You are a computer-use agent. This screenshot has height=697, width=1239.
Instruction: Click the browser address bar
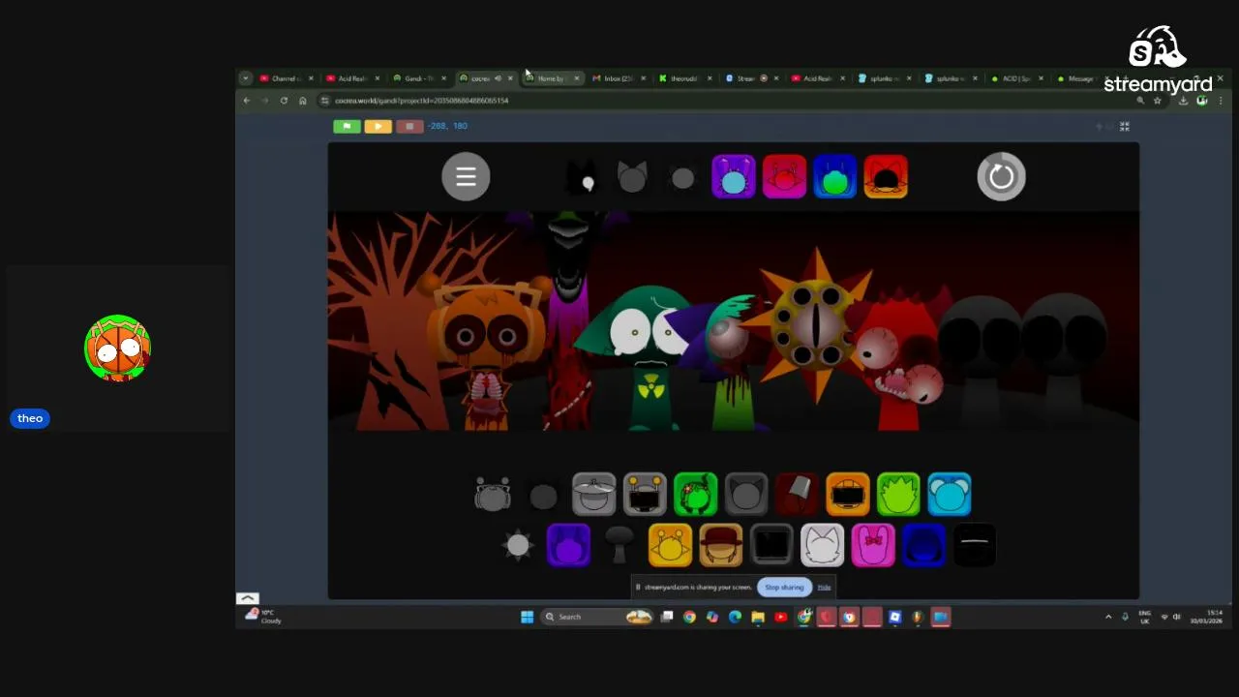(726, 100)
